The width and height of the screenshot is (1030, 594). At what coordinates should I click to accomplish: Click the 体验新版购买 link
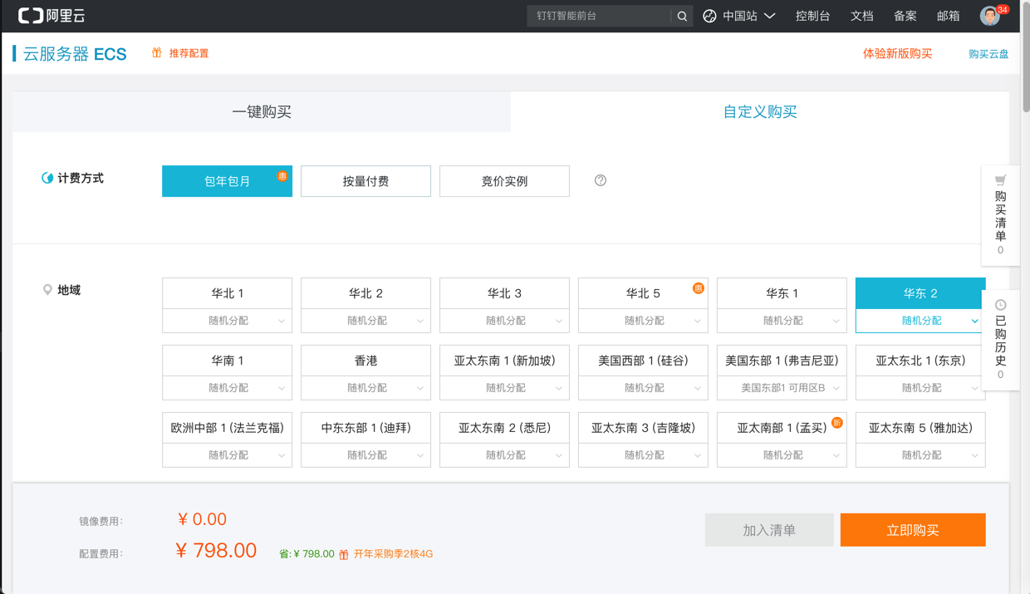tap(897, 54)
